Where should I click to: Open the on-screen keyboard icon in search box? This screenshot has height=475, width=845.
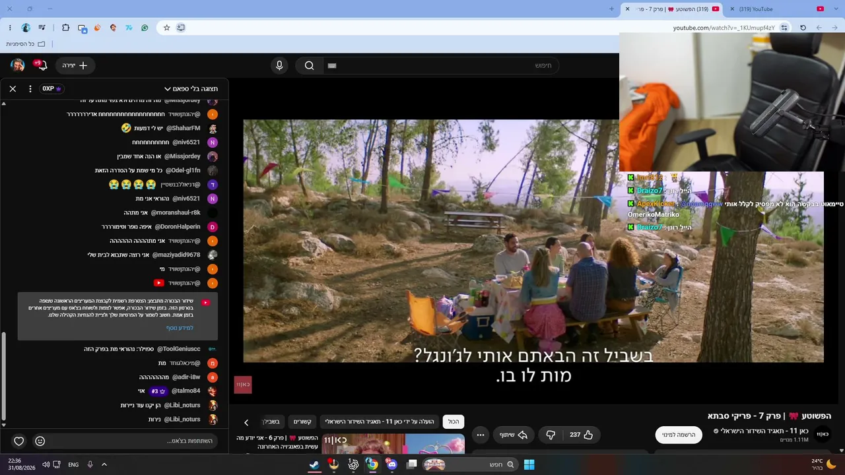pyautogui.click(x=332, y=65)
